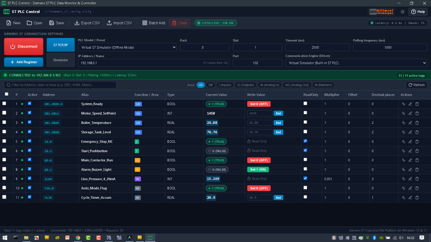Remove Line_Pressure_4_20mA with its trash icon
This screenshot has height=242, width=431.
click(417, 179)
